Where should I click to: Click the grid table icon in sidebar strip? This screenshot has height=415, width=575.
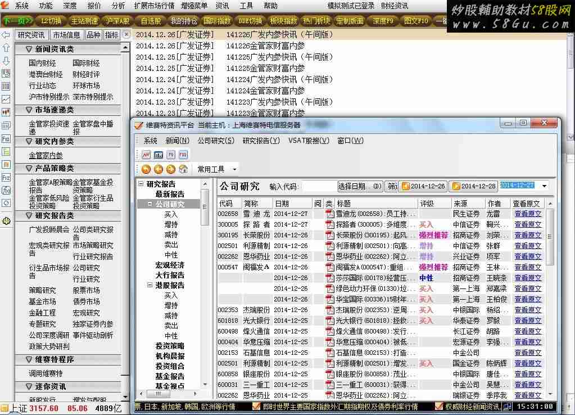pos(6,86)
